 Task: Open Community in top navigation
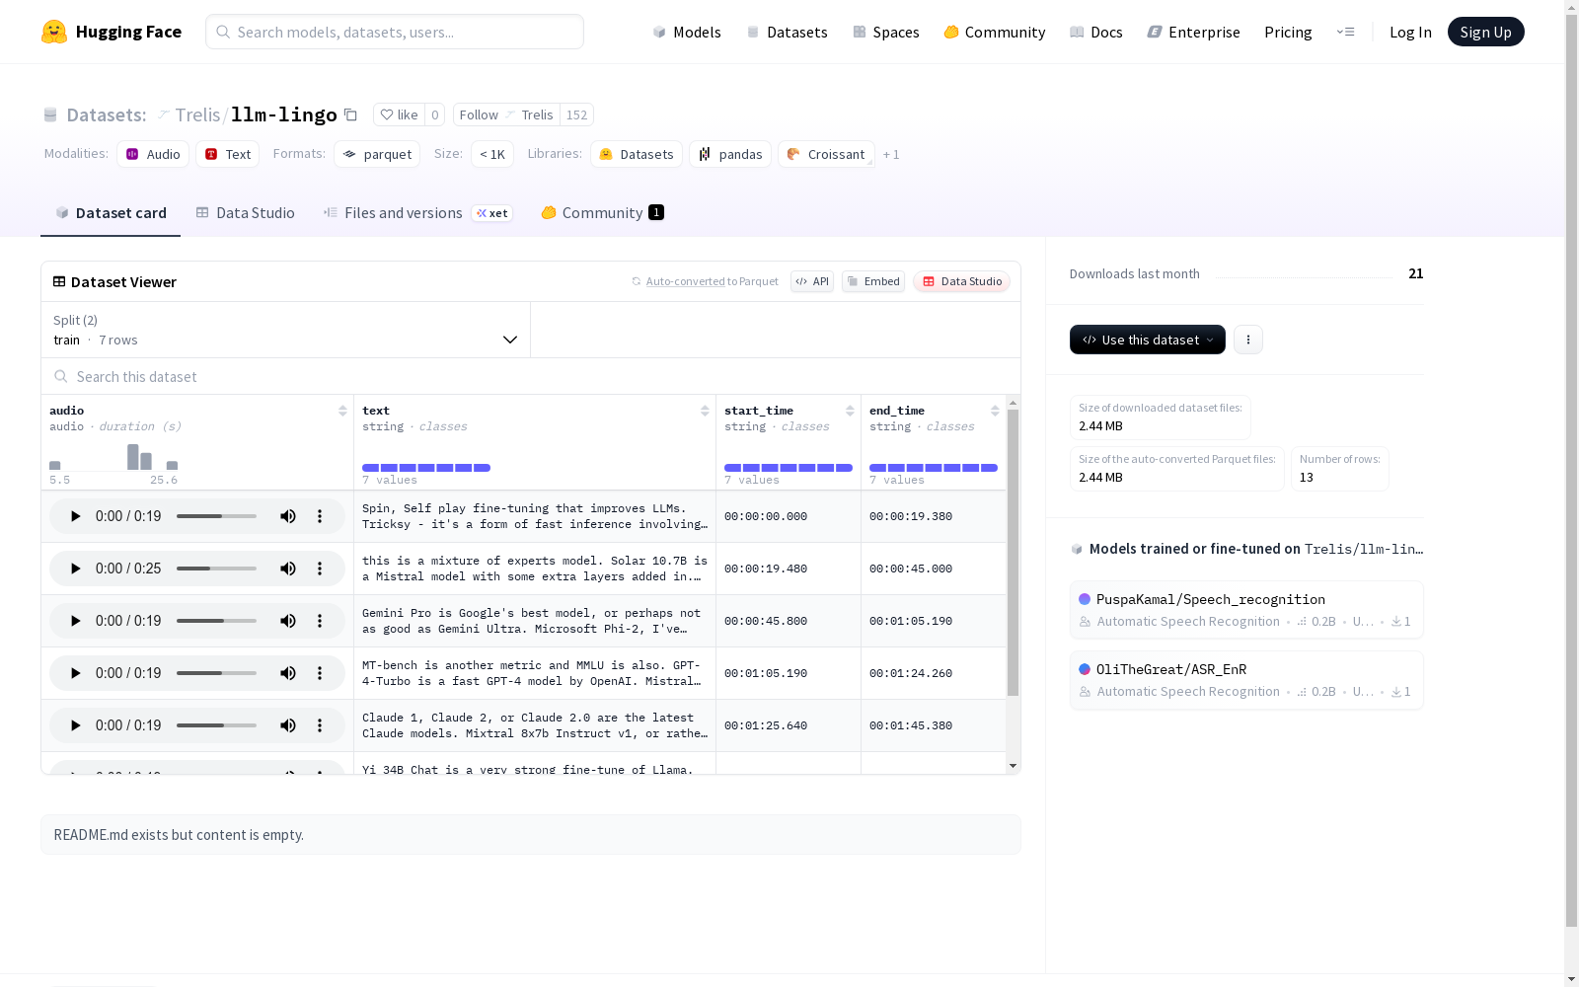pyautogui.click(x=995, y=32)
